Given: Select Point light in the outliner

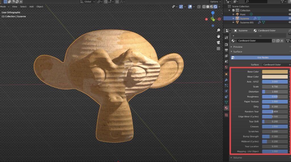Looking at the screenshot, I should click(243, 14).
